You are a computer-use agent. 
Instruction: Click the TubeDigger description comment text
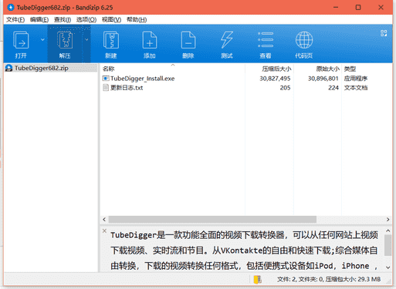coord(244,250)
